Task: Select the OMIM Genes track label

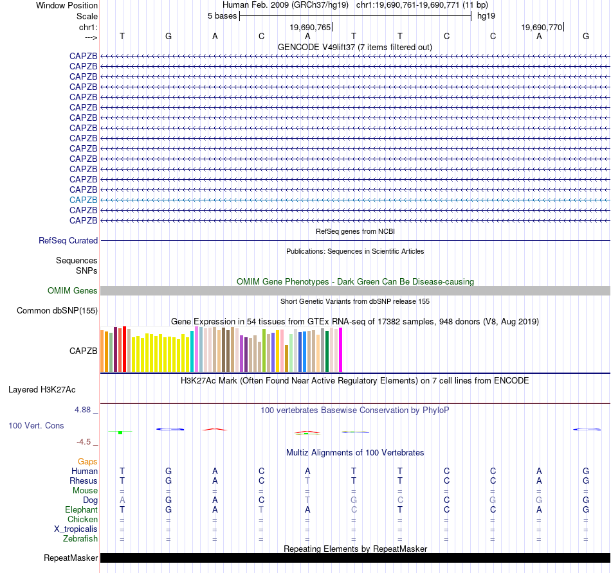Action: pyautogui.click(x=73, y=291)
